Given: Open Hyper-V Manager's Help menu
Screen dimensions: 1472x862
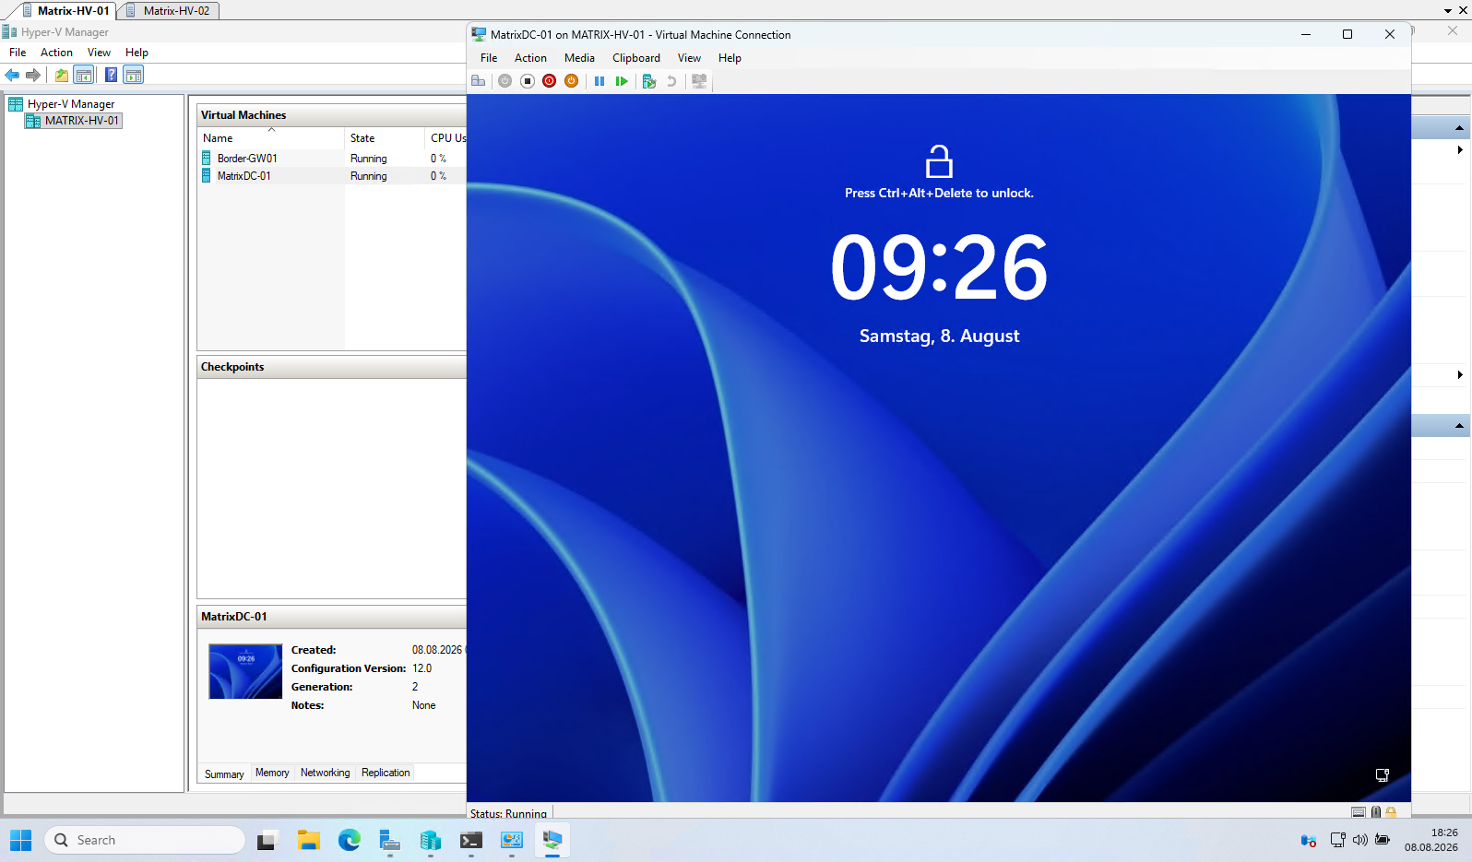Looking at the screenshot, I should [137, 53].
